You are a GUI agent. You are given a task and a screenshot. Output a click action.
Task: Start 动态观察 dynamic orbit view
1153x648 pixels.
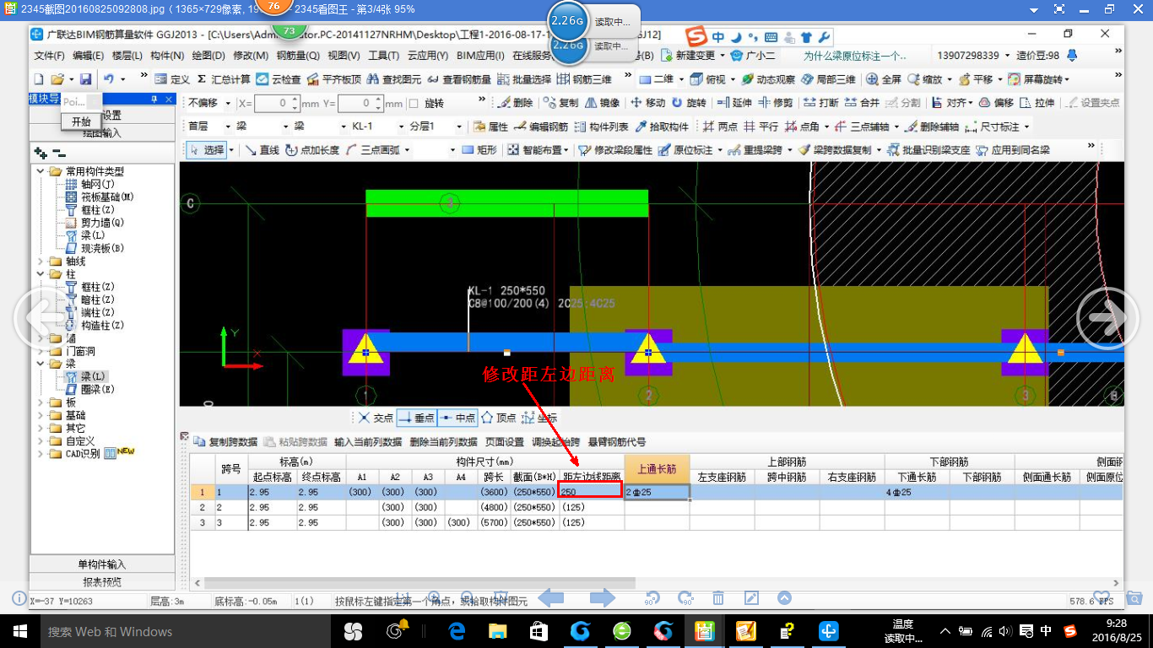pos(768,79)
